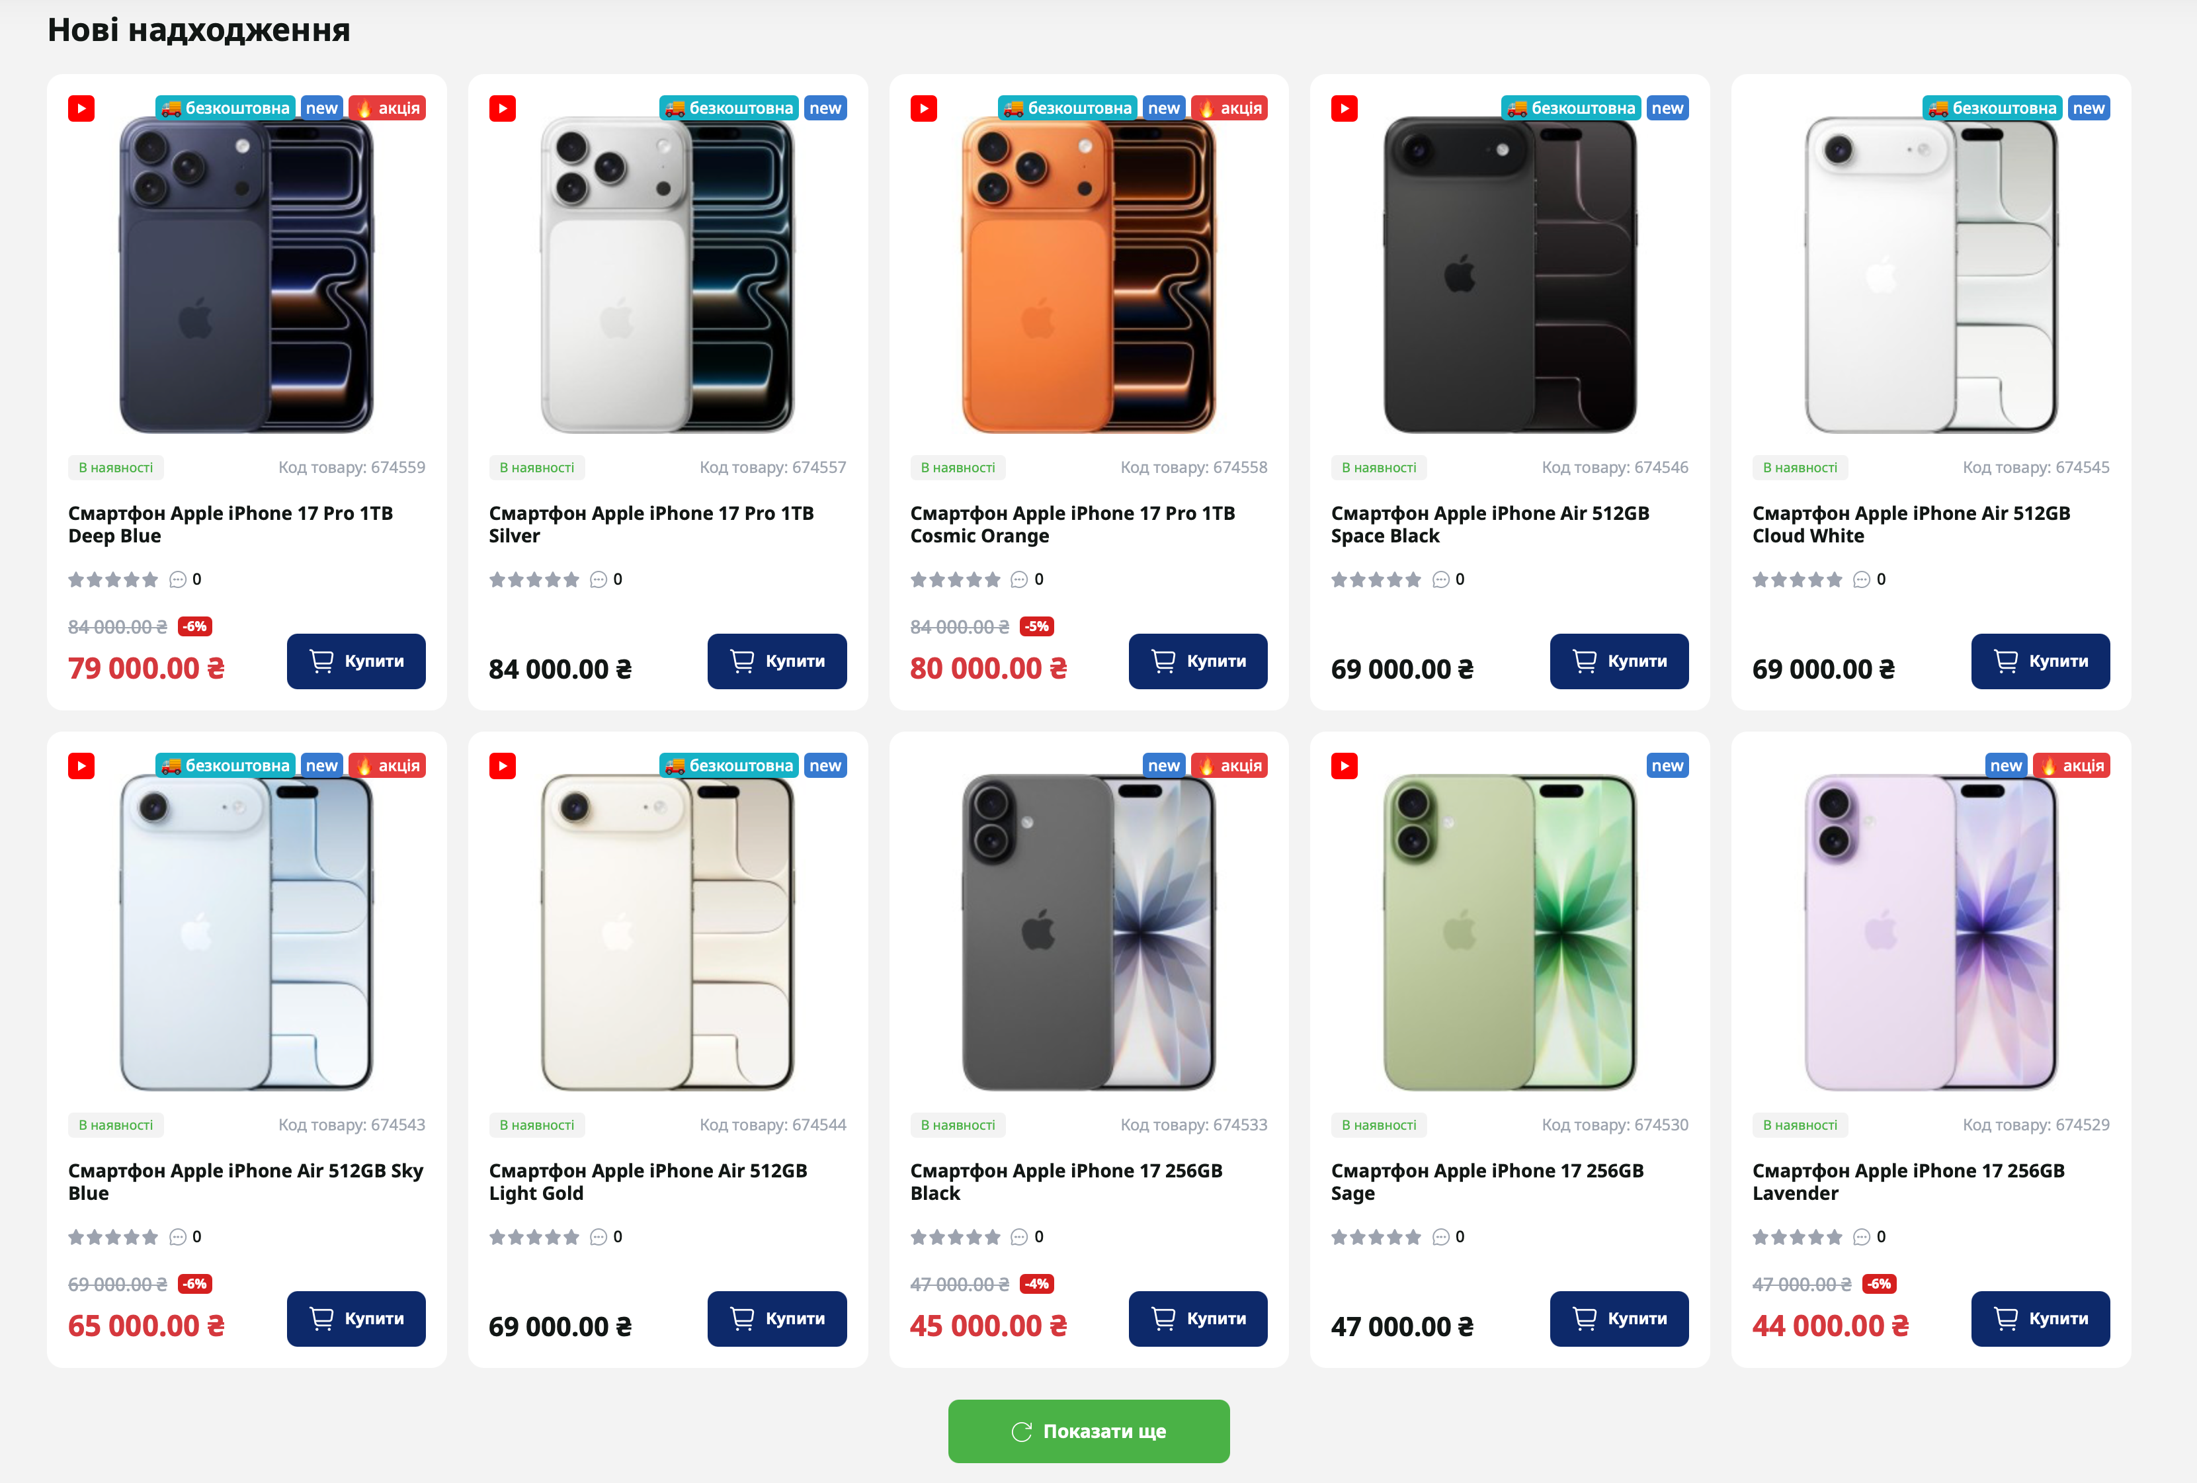This screenshot has height=1483, width=2197.
Task: Open iPhone Air 512GB Sky Blue title link
Action: tap(245, 1182)
